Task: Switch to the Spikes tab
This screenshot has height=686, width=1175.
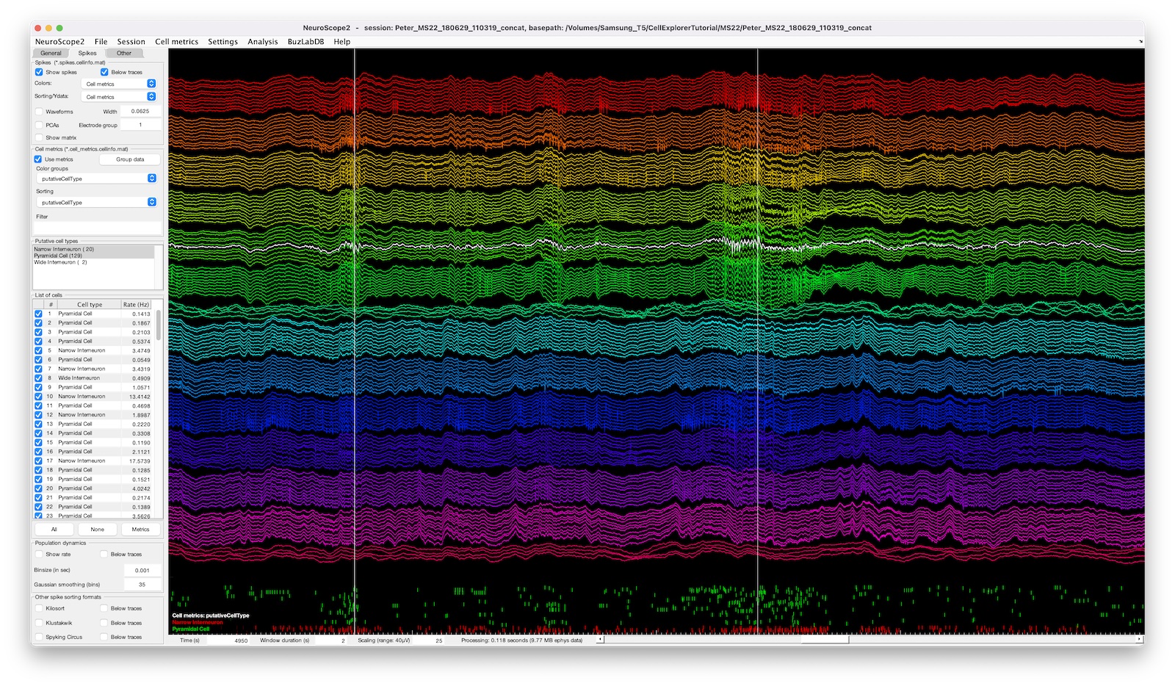Action: click(x=87, y=53)
